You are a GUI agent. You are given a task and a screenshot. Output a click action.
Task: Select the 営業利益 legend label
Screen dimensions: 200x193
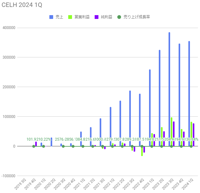[x=82, y=17]
